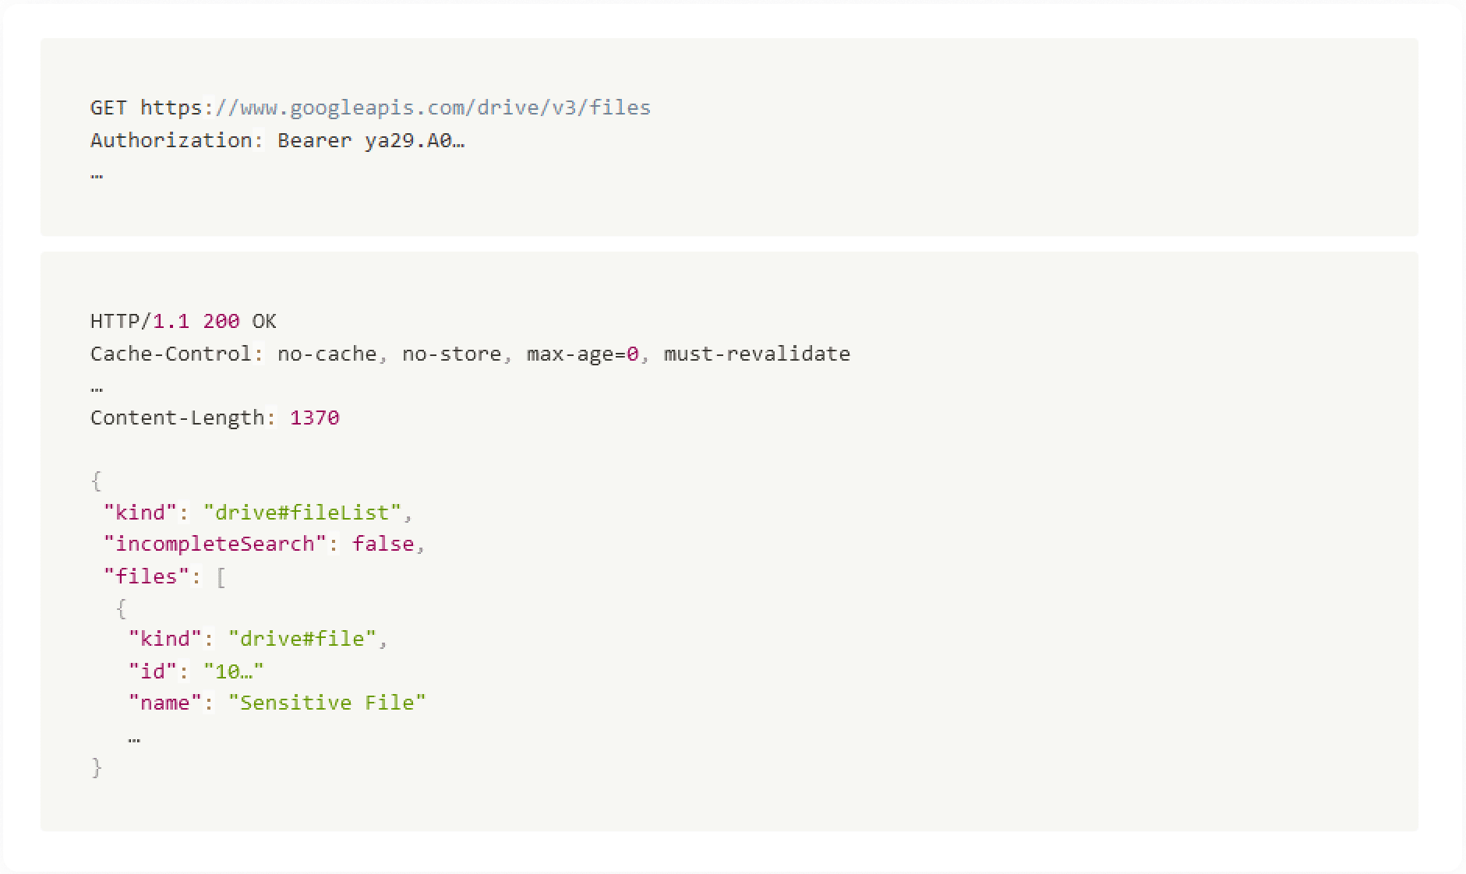Click the no-store directive
Viewport: 1466px width, 874px height.
pyautogui.click(x=451, y=354)
